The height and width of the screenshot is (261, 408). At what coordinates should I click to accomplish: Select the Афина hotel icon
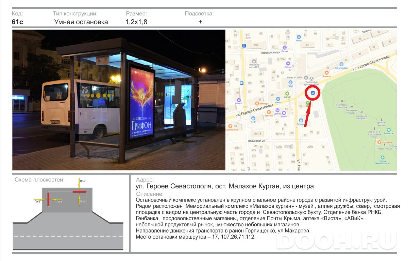click(288, 63)
